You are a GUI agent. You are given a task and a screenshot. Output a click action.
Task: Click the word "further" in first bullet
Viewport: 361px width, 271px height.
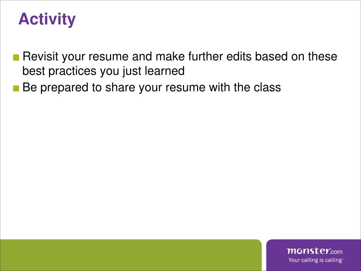[x=206, y=56]
